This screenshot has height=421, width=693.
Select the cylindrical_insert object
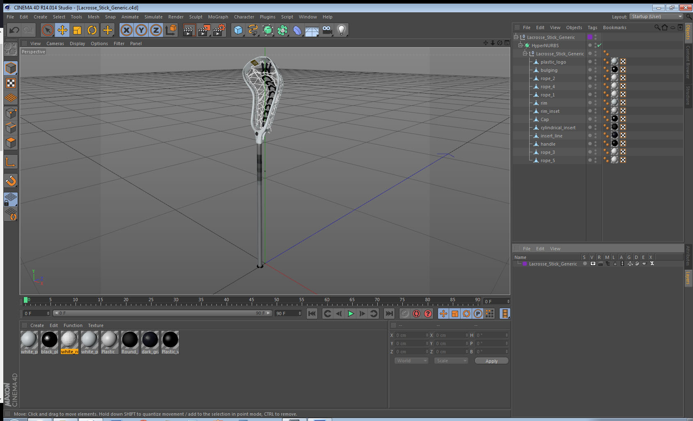point(558,128)
